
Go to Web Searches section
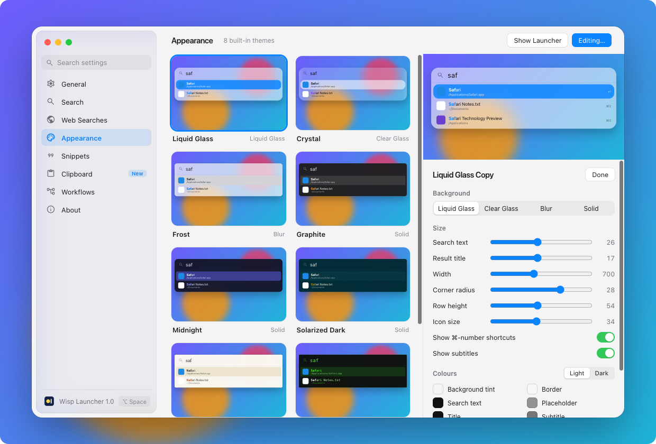pyautogui.click(x=96, y=120)
